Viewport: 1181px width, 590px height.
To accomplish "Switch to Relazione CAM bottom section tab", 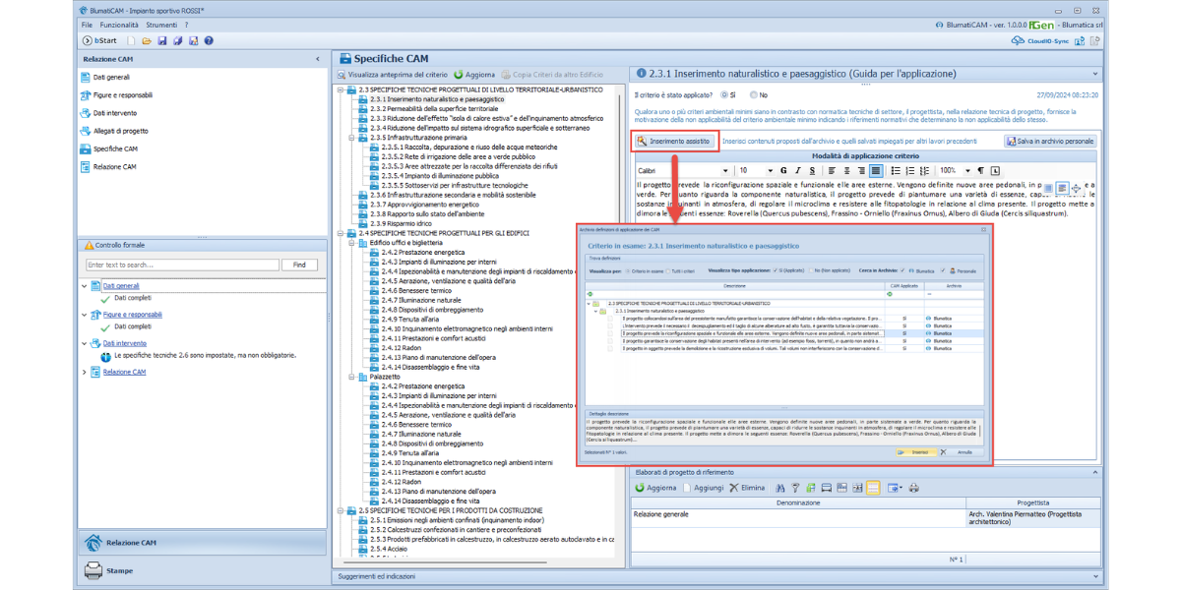I will click(202, 543).
